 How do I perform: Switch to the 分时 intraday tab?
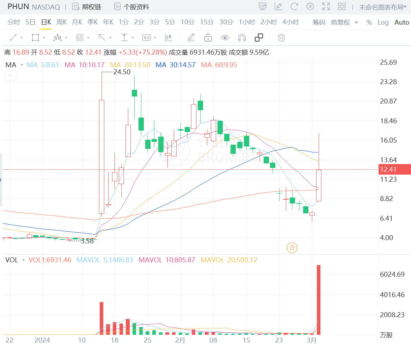pyautogui.click(x=14, y=22)
